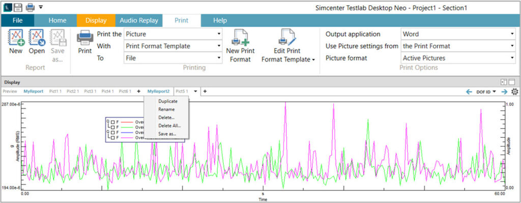This screenshot has width=521, height=203.
Task: Choose Rename from the context menu
Action: [x=166, y=109]
